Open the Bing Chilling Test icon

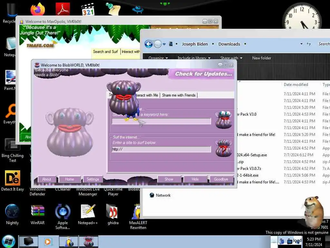[13, 150]
